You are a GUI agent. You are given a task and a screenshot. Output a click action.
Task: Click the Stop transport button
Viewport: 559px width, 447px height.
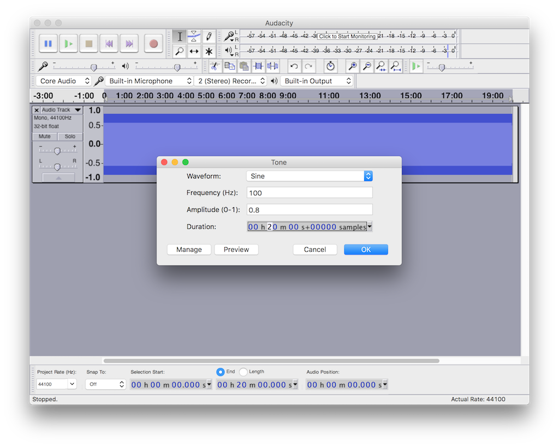click(x=89, y=44)
